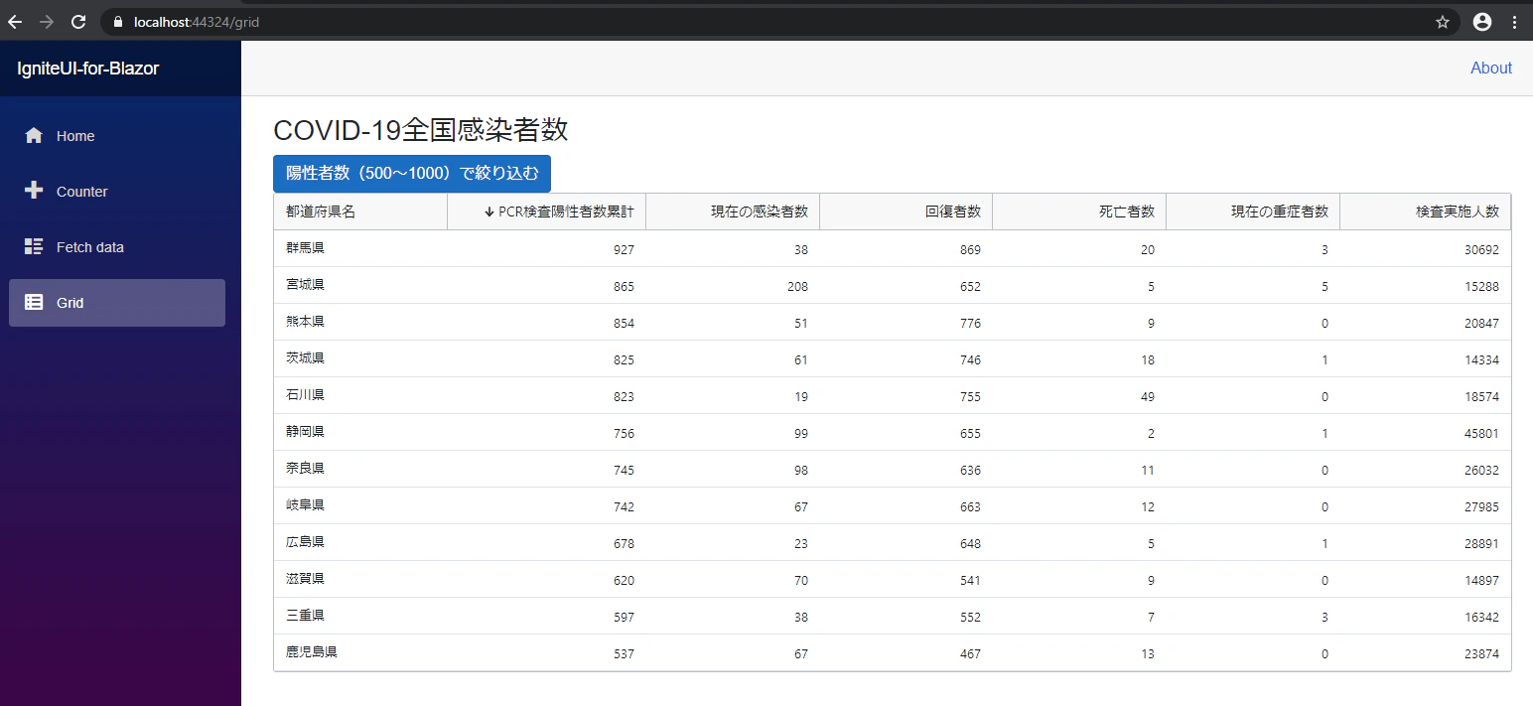Open Fetch data via its sidebar icon
The width and height of the screenshot is (1533, 706).
[36, 246]
